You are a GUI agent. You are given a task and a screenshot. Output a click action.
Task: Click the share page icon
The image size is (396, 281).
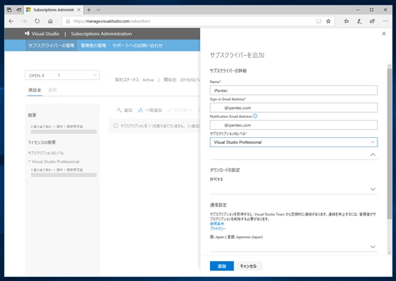click(x=372, y=21)
